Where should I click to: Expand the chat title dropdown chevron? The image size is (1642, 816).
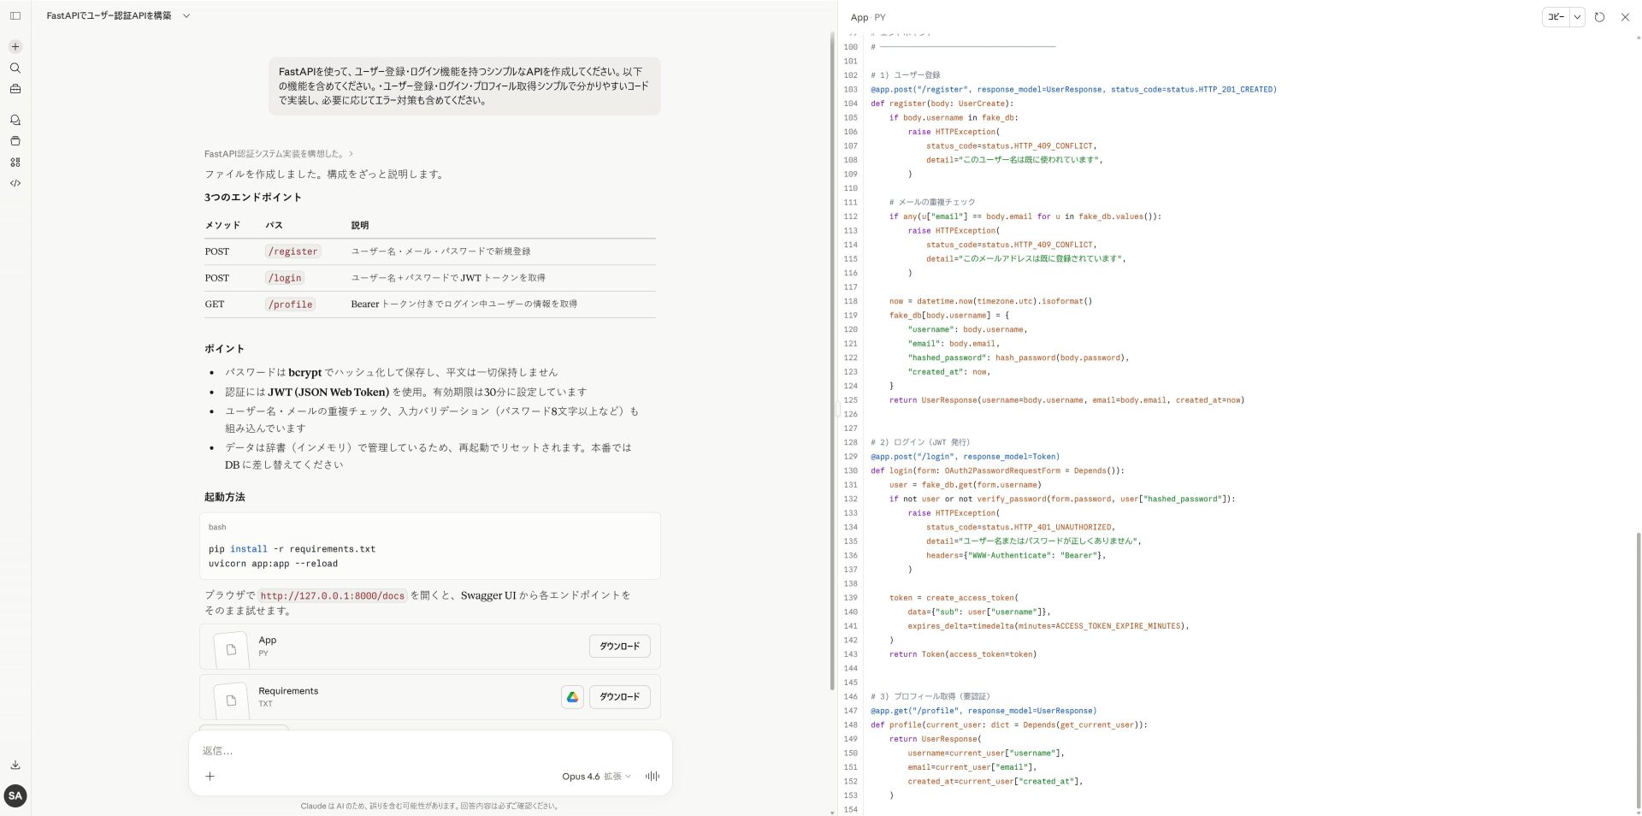tap(186, 15)
